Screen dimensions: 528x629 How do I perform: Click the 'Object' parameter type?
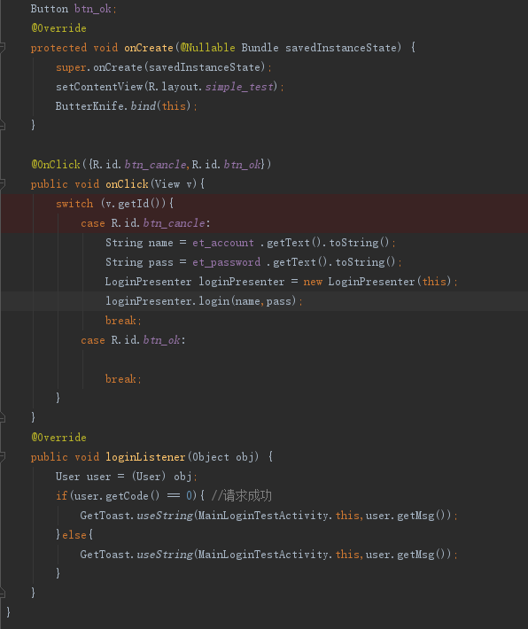211,457
